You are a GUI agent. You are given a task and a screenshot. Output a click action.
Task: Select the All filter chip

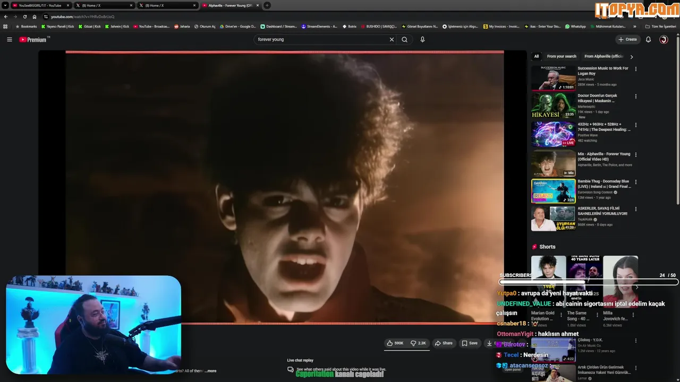[x=536, y=56]
